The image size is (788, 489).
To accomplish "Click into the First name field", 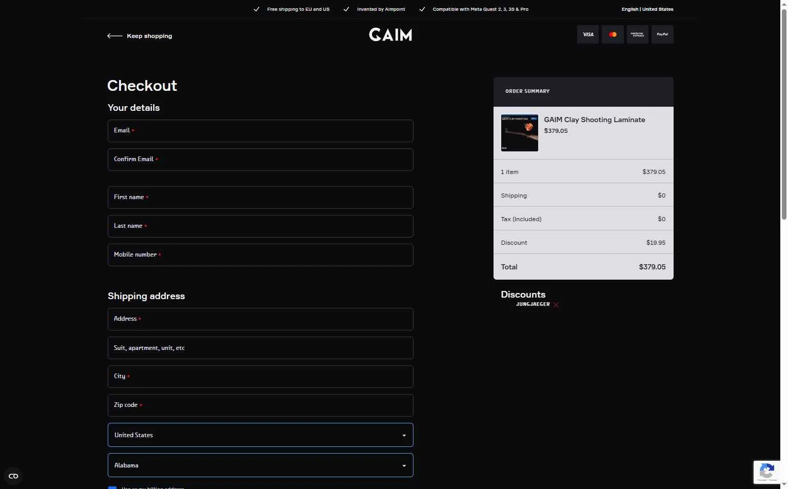I will (261, 198).
